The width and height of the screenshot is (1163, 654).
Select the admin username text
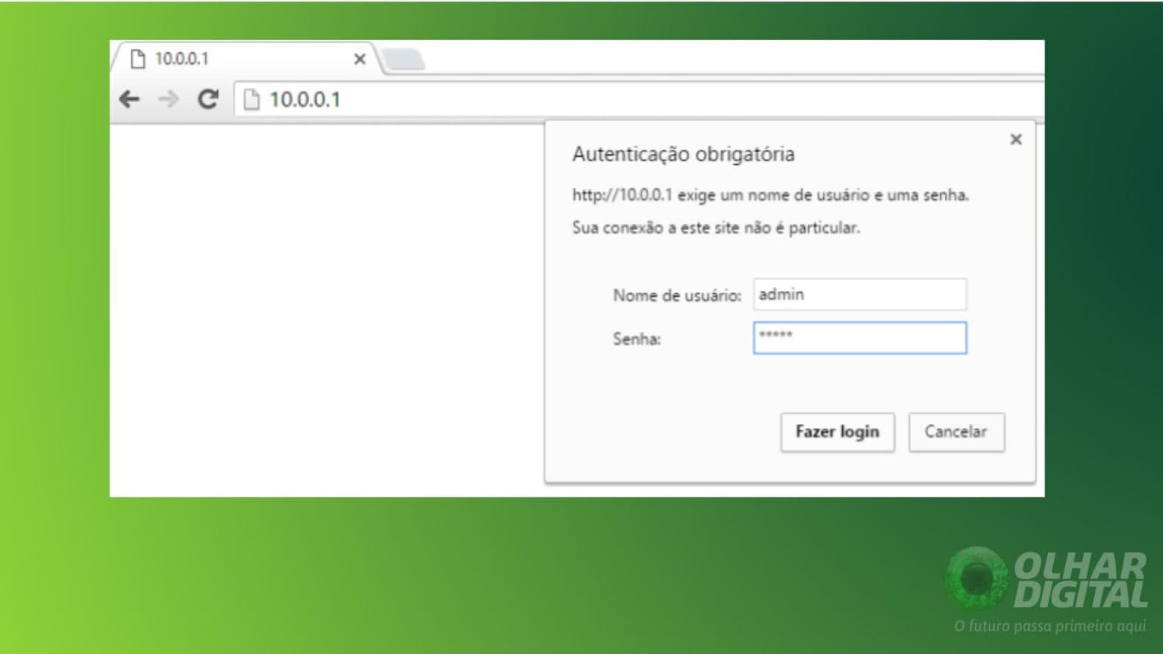[781, 294]
